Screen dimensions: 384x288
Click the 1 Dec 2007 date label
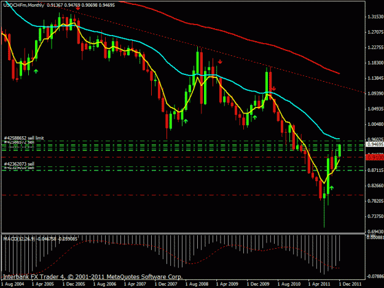[x=166, y=284]
